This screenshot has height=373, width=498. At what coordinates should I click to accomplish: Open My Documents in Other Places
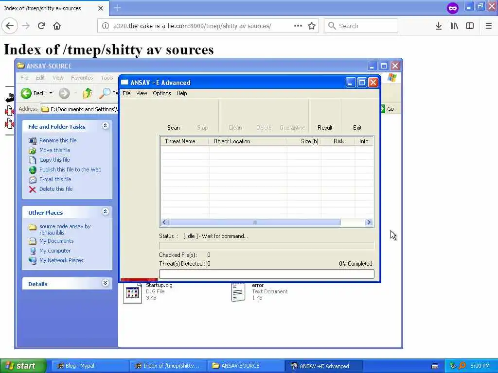[x=56, y=241]
